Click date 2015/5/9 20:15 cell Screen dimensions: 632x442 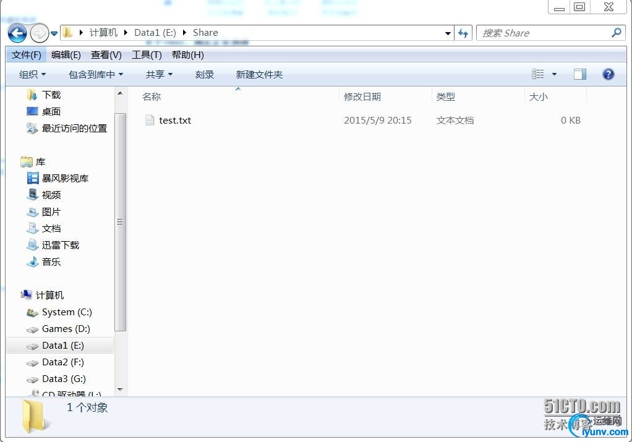378,120
